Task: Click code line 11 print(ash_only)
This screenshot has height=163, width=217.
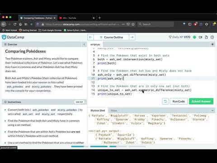Action: [x=111, y=79]
